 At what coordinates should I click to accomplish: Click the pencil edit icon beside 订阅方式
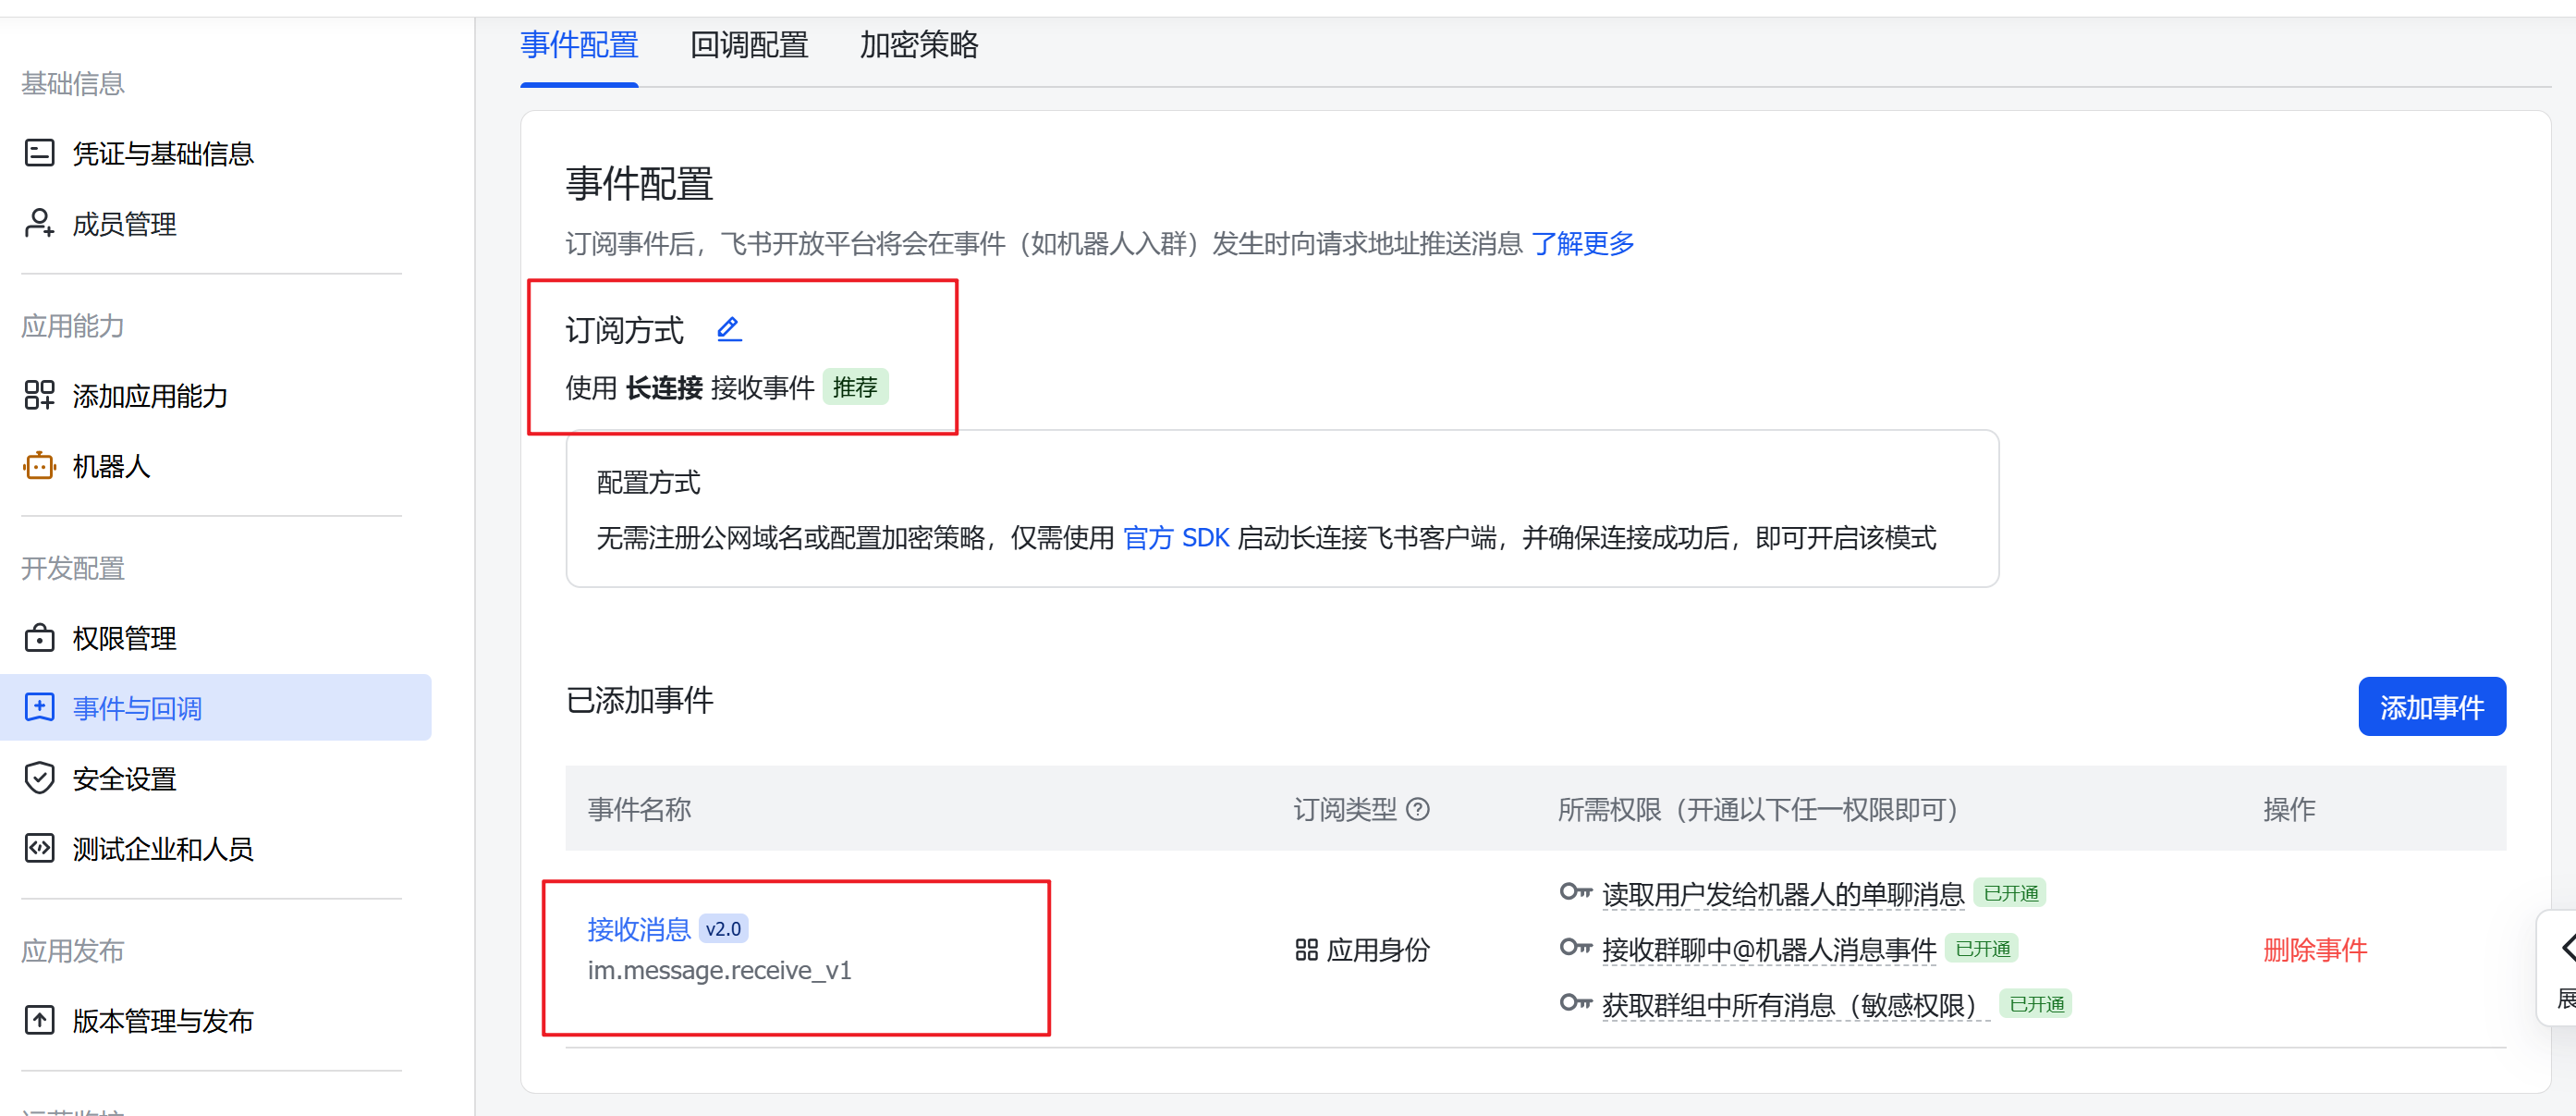point(729,329)
